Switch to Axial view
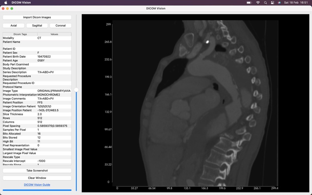312x195 pixels. click(x=14, y=25)
